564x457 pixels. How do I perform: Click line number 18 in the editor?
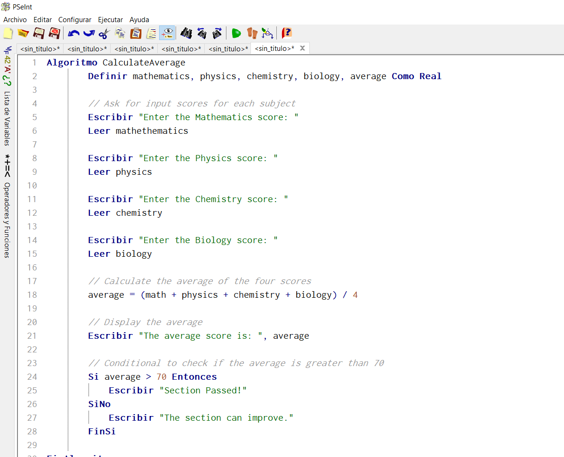point(32,294)
